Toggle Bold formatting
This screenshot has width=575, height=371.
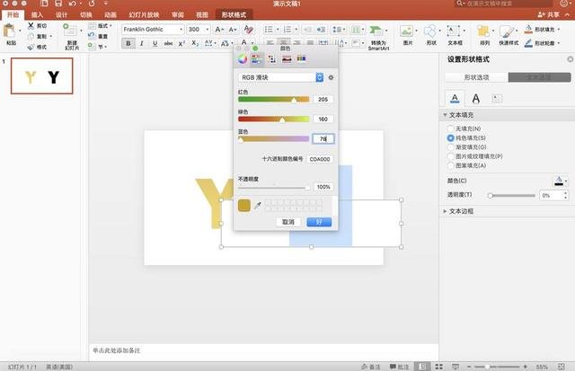[128, 43]
